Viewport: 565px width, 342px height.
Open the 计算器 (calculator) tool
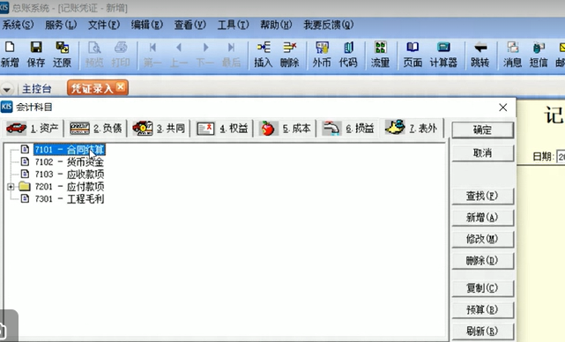click(443, 55)
